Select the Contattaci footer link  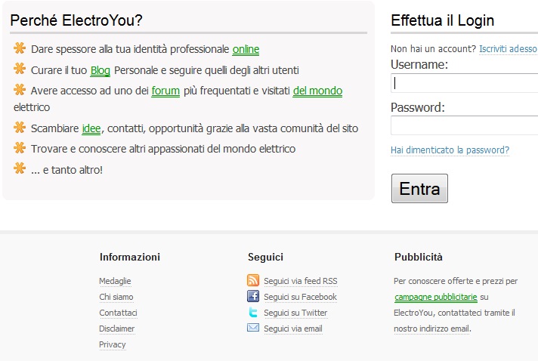(x=118, y=313)
